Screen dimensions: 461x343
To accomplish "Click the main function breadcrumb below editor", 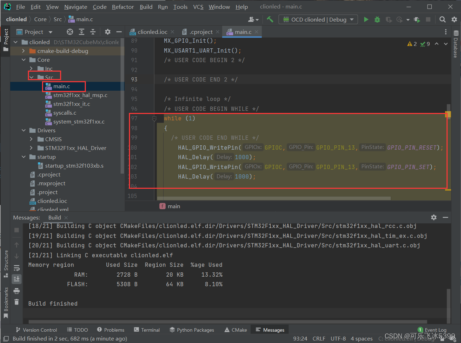I will coord(170,206).
